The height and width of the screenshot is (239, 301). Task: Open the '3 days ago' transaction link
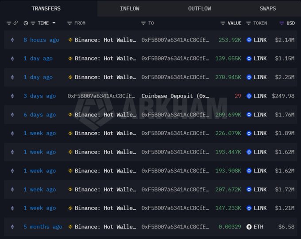(x=40, y=96)
